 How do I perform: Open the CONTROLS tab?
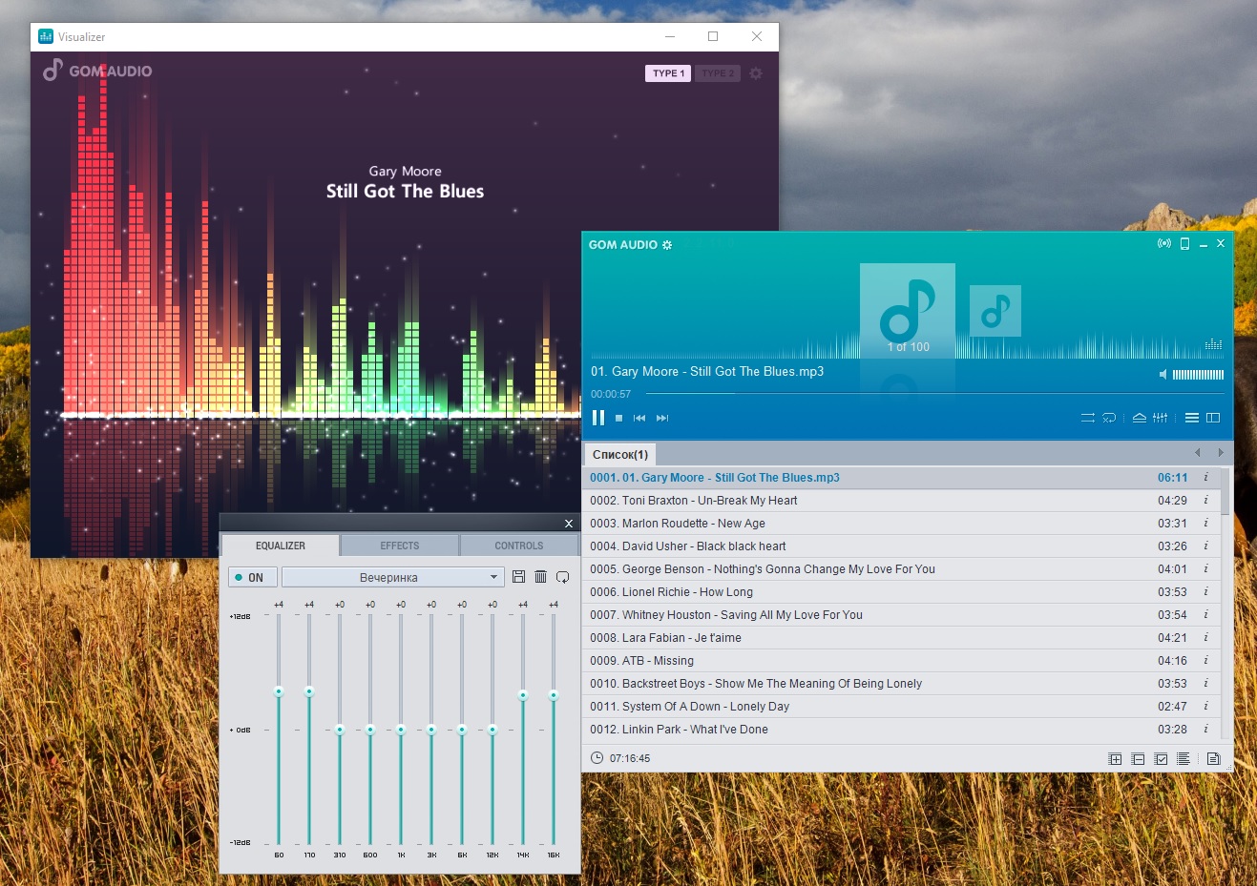518,546
